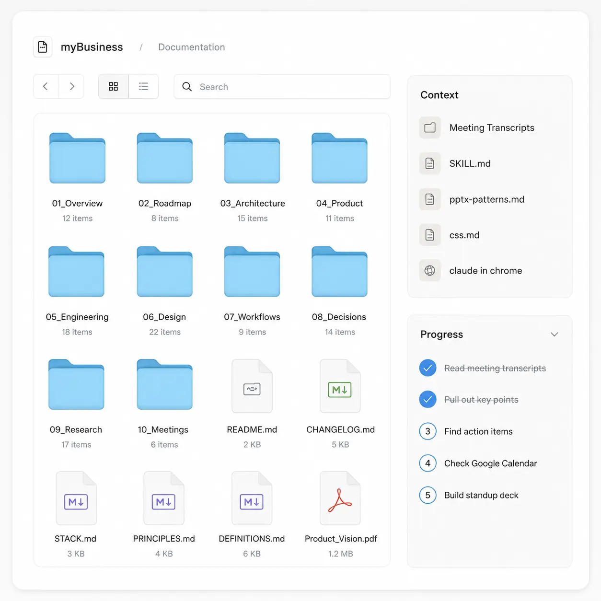Open the 08_Decisions folder
Screen dimensions: 601x601
(339, 272)
